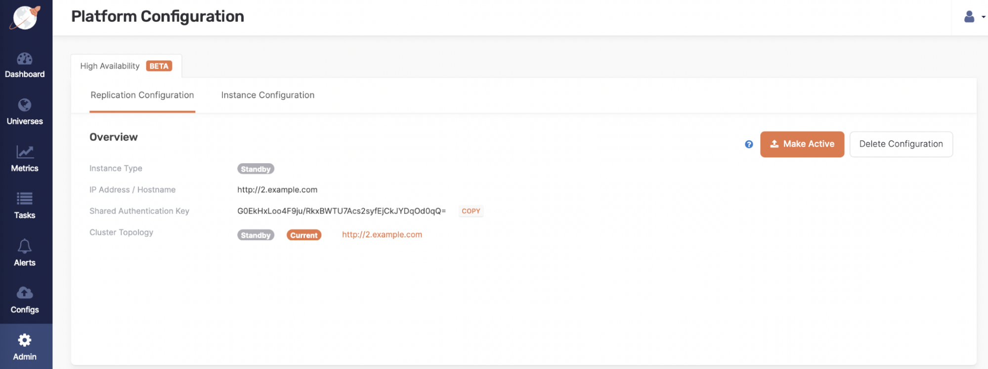Select the High Availability tab
Screen dimensions: 988x369
pos(126,66)
